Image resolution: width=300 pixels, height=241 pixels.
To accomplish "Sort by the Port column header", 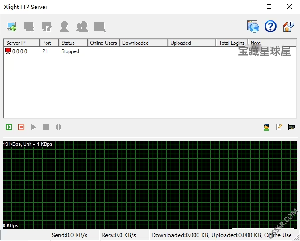I will click(x=49, y=43).
